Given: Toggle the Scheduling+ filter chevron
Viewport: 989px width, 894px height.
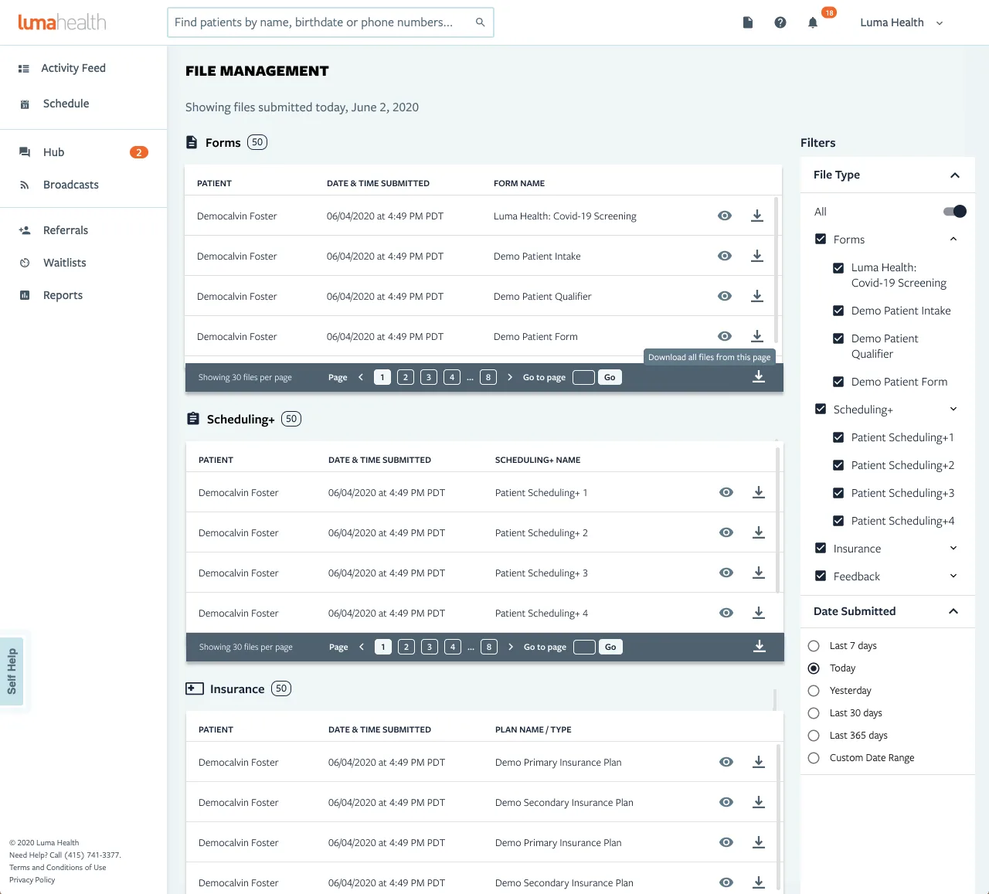Looking at the screenshot, I should (x=953, y=409).
